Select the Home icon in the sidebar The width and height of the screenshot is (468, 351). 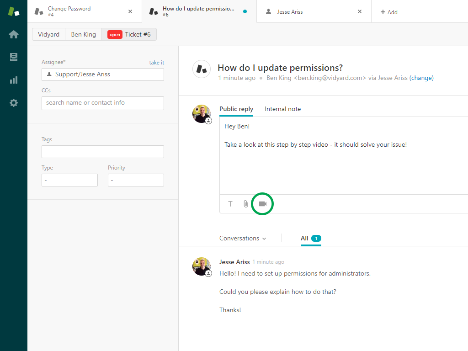pos(13,34)
